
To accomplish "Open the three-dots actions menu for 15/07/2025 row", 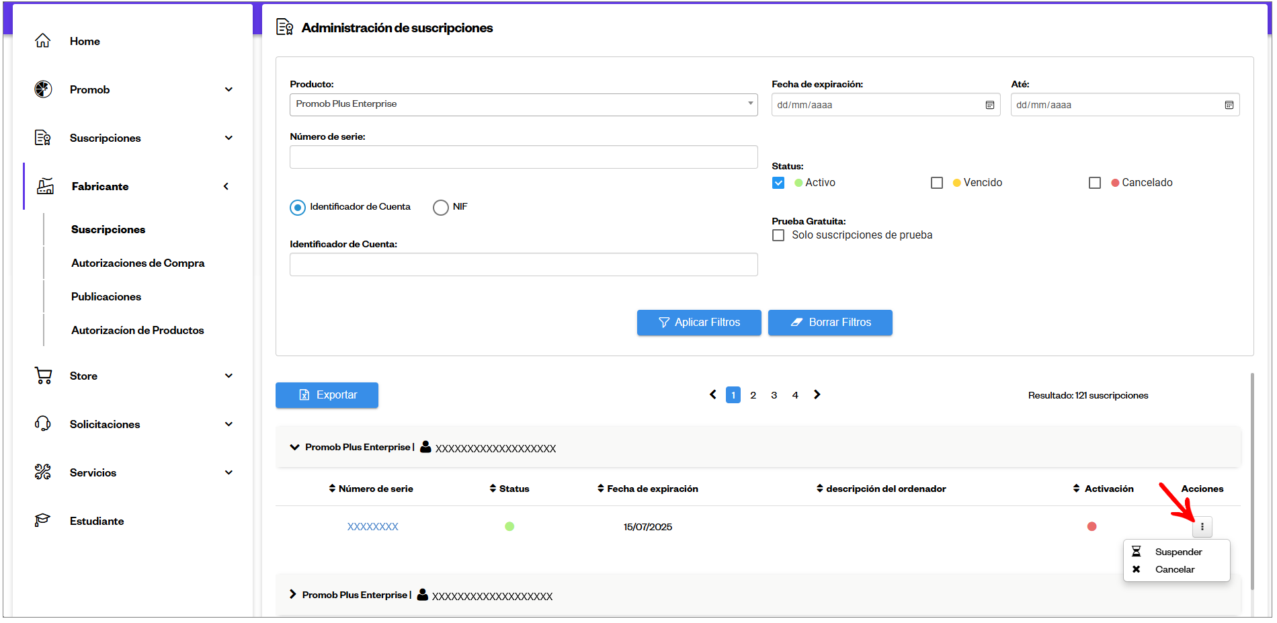I will click(1202, 527).
